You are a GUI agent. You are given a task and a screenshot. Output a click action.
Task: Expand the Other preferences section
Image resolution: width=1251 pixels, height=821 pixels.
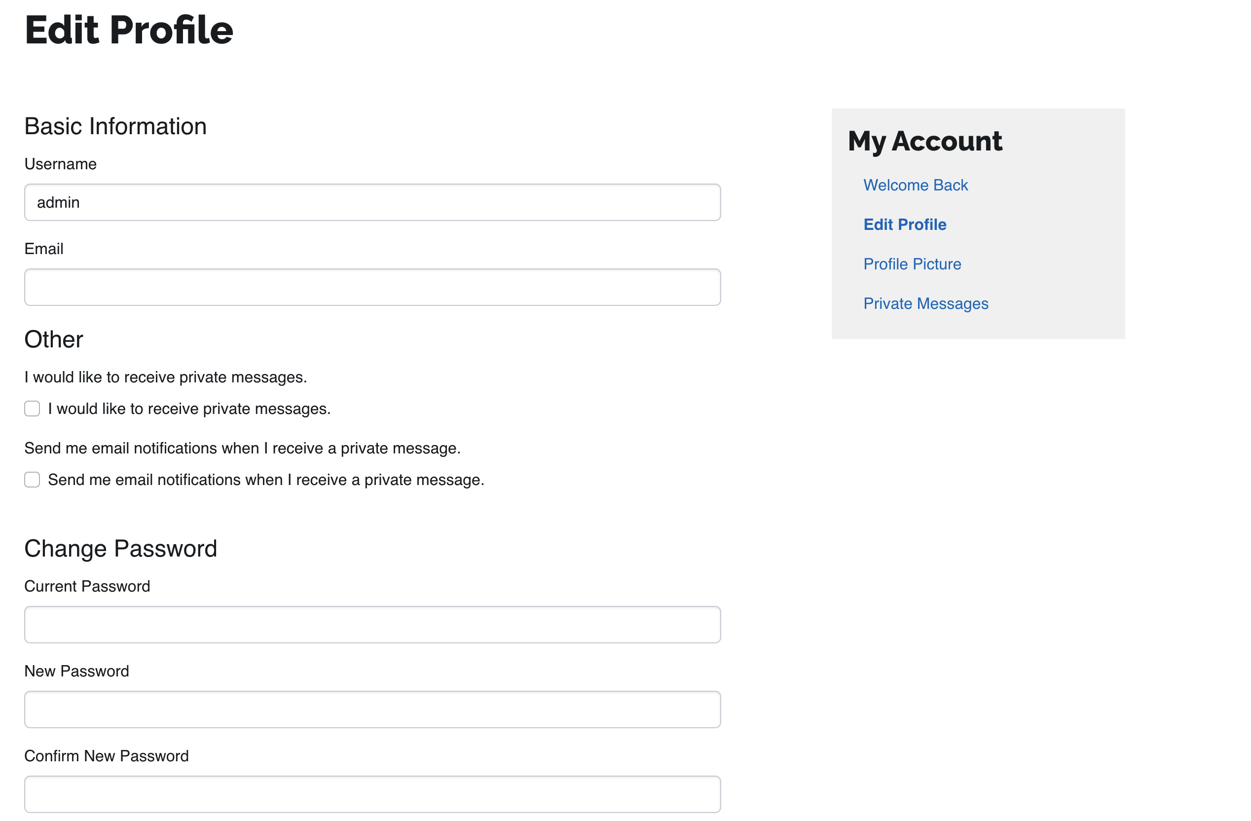click(x=53, y=340)
